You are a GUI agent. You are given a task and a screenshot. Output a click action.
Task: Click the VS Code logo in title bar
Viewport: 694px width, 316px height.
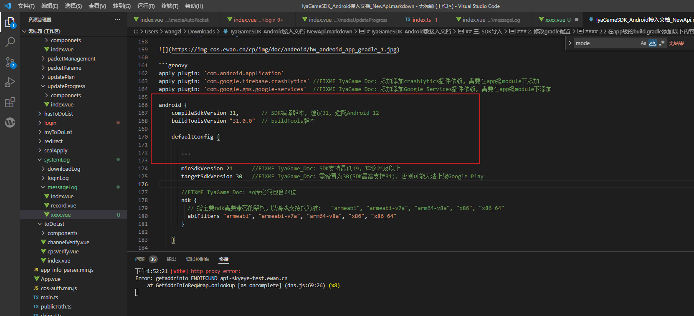[x=7, y=6]
